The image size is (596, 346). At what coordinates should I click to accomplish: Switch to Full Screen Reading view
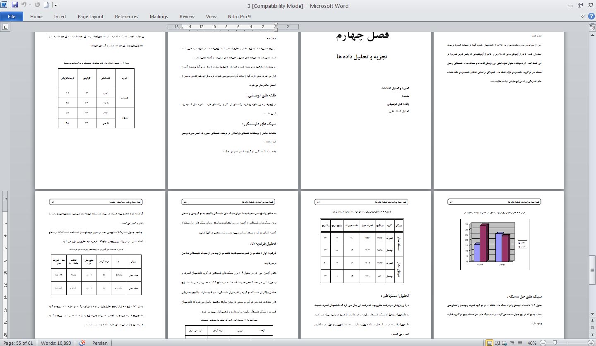click(x=497, y=343)
